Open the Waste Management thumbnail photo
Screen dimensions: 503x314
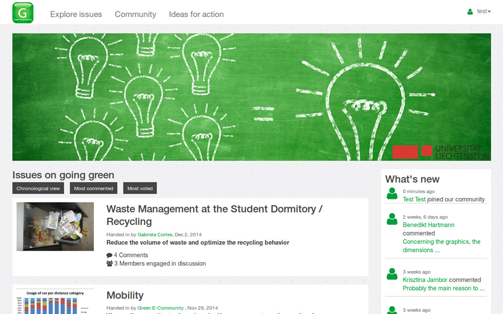tap(55, 226)
